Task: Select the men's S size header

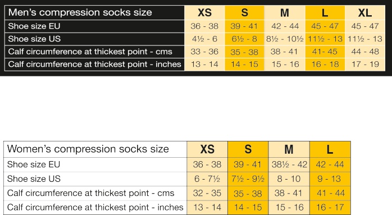Action: 244,12
